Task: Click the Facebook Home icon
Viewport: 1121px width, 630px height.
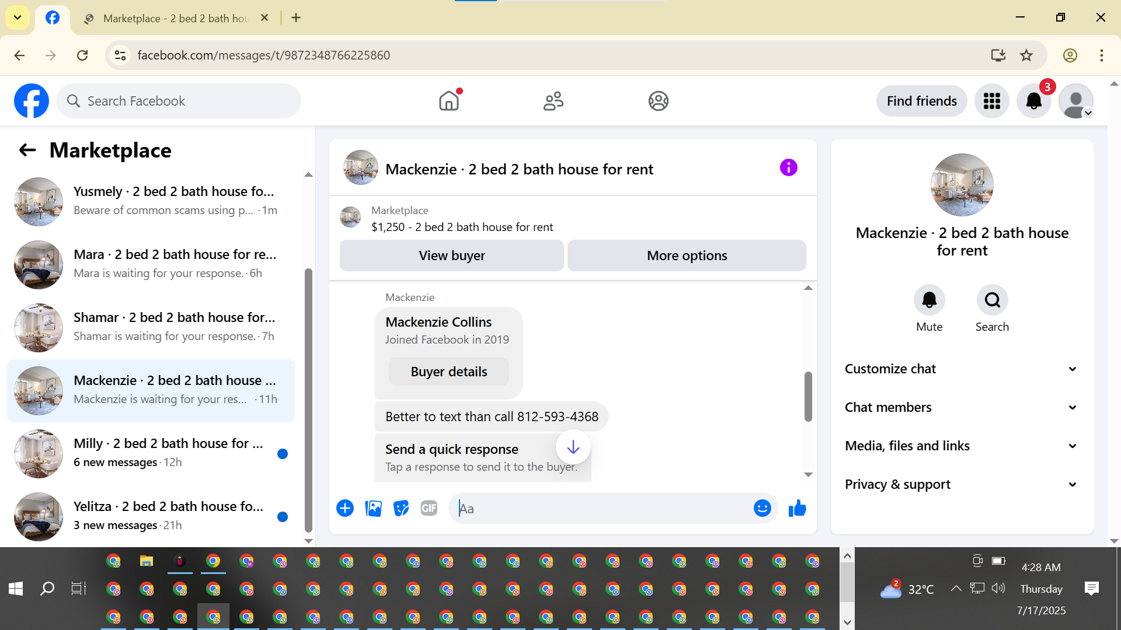Action: pyautogui.click(x=448, y=101)
